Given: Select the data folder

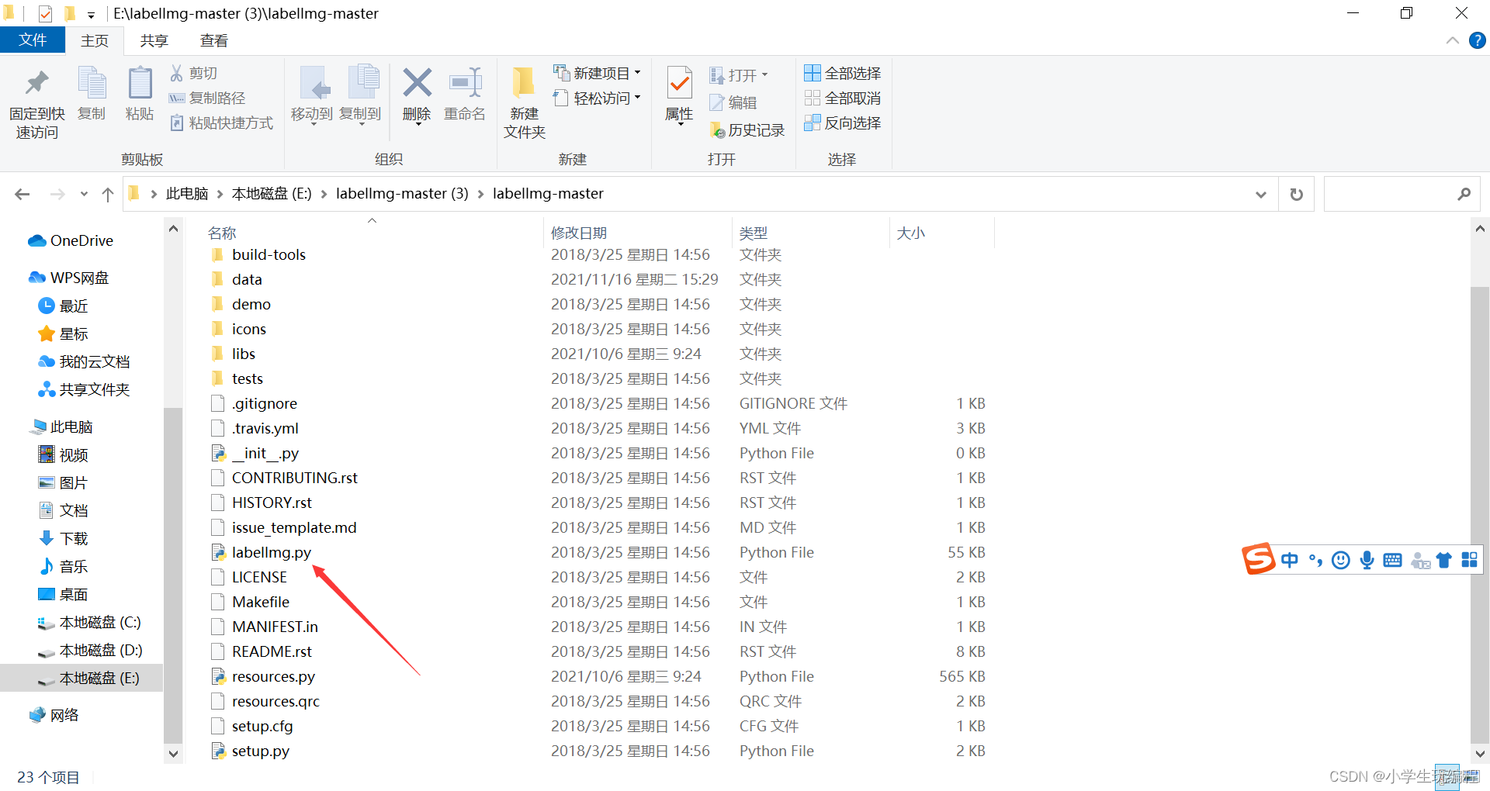Looking at the screenshot, I should point(247,279).
